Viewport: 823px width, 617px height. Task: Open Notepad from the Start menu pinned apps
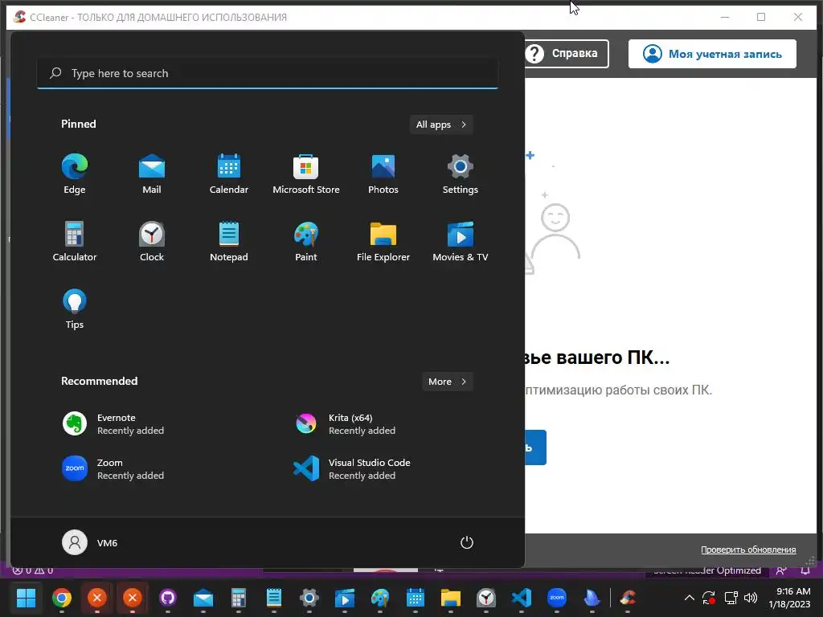pyautogui.click(x=229, y=241)
